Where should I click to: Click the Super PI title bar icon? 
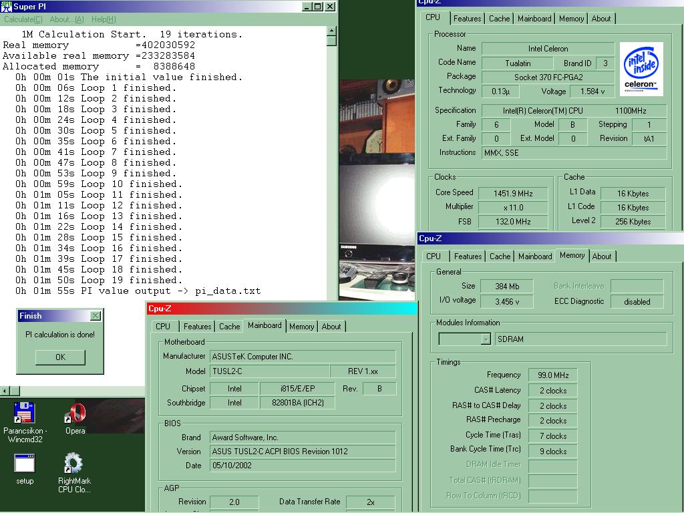click(x=6, y=6)
